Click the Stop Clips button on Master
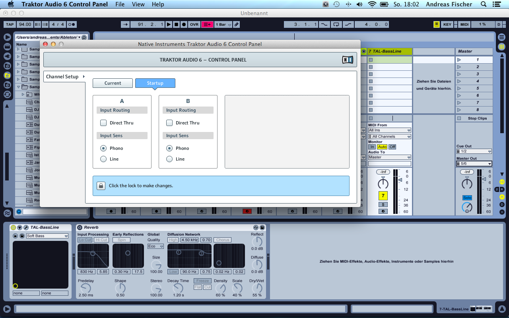Image resolution: width=509 pixels, height=318 pixels. 474,118
